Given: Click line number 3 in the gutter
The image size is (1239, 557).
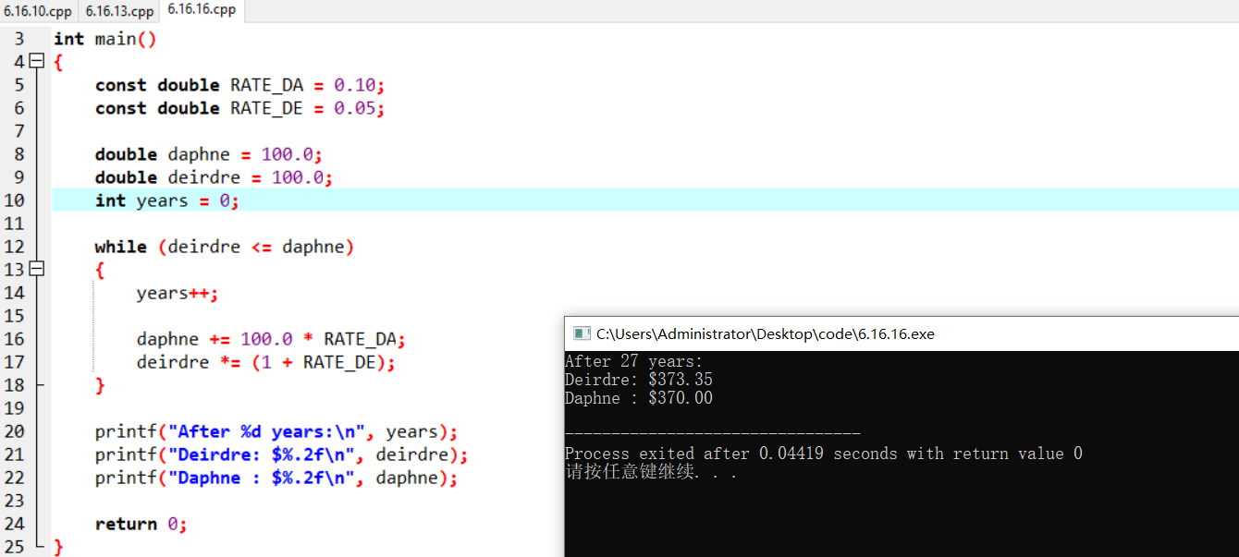Looking at the screenshot, I should pyautogui.click(x=19, y=39).
